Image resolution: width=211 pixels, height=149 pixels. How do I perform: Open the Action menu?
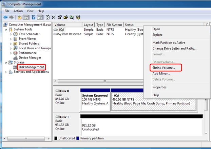click(18, 11)
